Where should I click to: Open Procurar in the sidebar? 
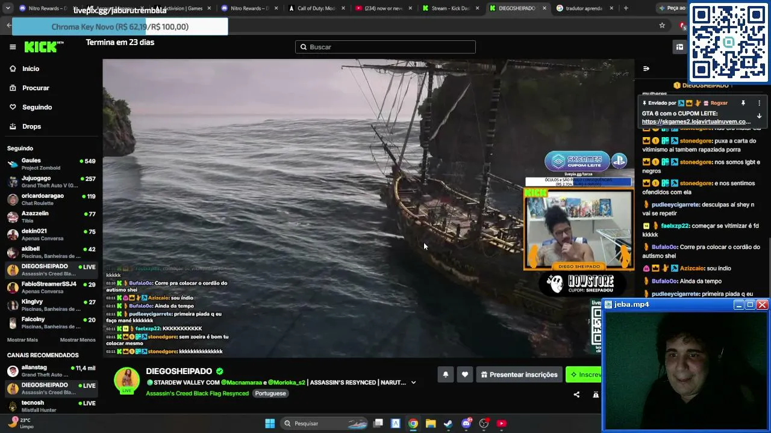coord(36,88)
